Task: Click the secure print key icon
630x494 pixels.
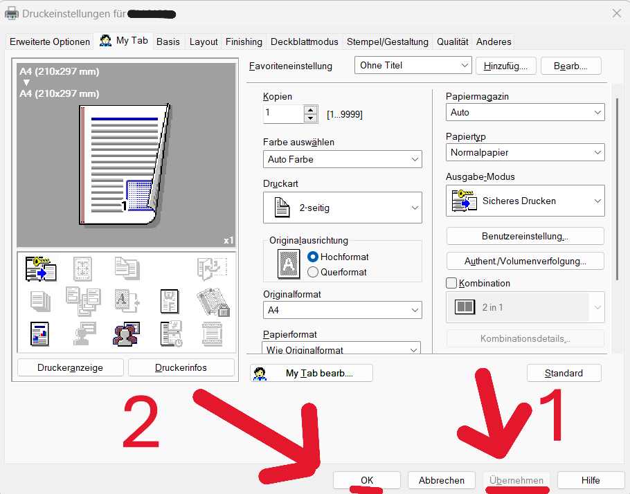Action: point(40,268)
